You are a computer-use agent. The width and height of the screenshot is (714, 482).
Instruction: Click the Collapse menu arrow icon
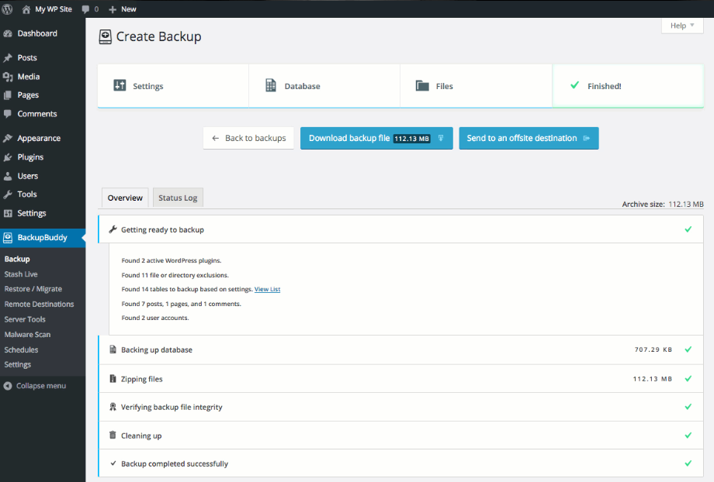click(x=8, y=386)
